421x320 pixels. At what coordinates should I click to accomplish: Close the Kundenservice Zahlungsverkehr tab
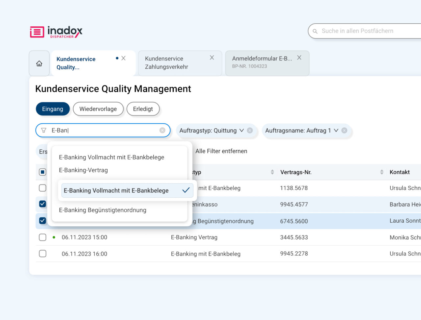point(212,58)
